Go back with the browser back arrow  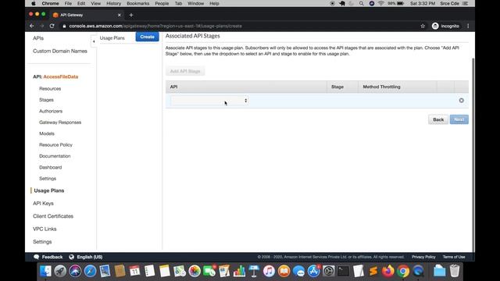[32, 26]
